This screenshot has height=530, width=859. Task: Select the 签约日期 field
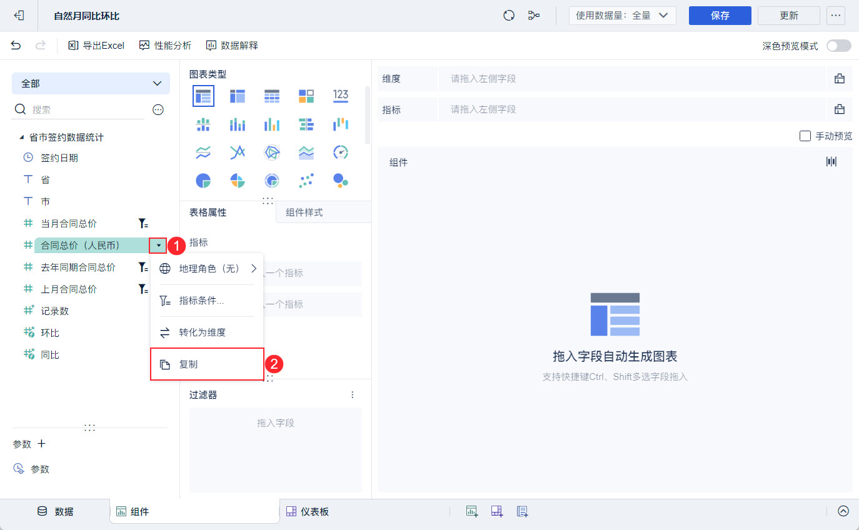tap(59, 158)
